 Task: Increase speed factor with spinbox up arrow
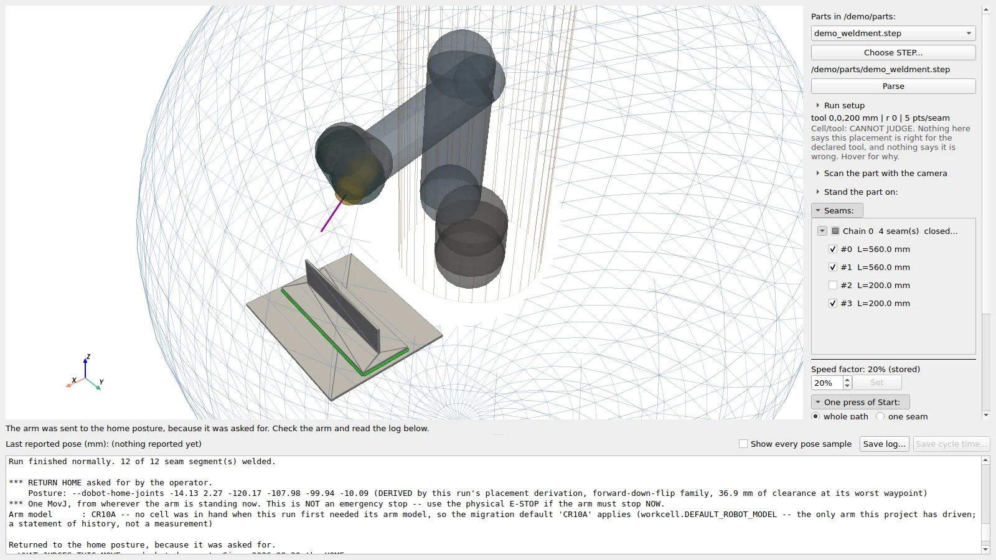tap(847, 380)
